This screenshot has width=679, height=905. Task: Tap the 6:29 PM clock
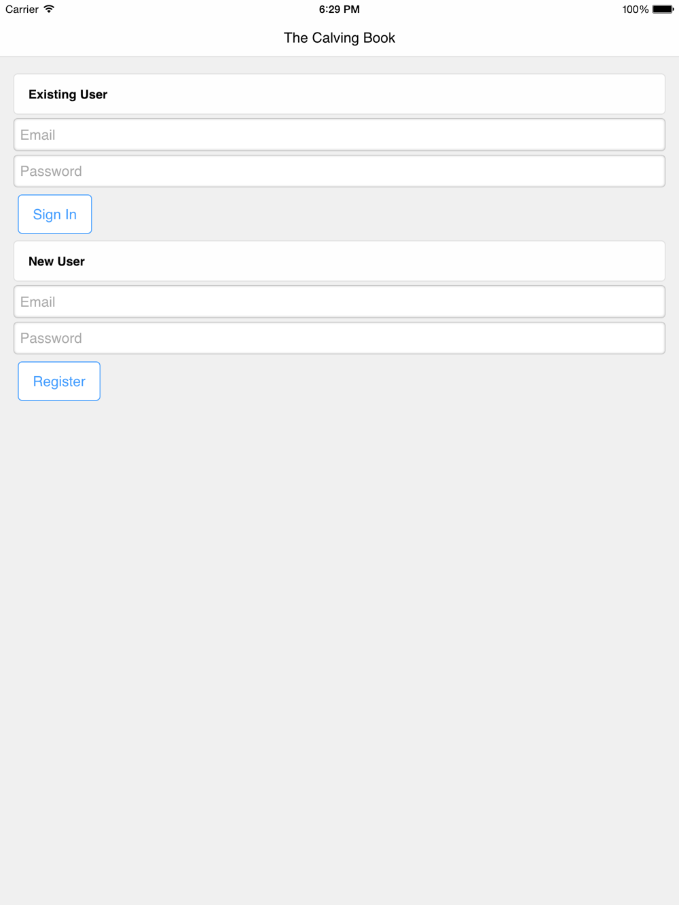[339, 10]
